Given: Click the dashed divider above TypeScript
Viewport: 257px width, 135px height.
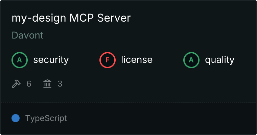Looking at the screenshot, I should click(x=128, y=102).
